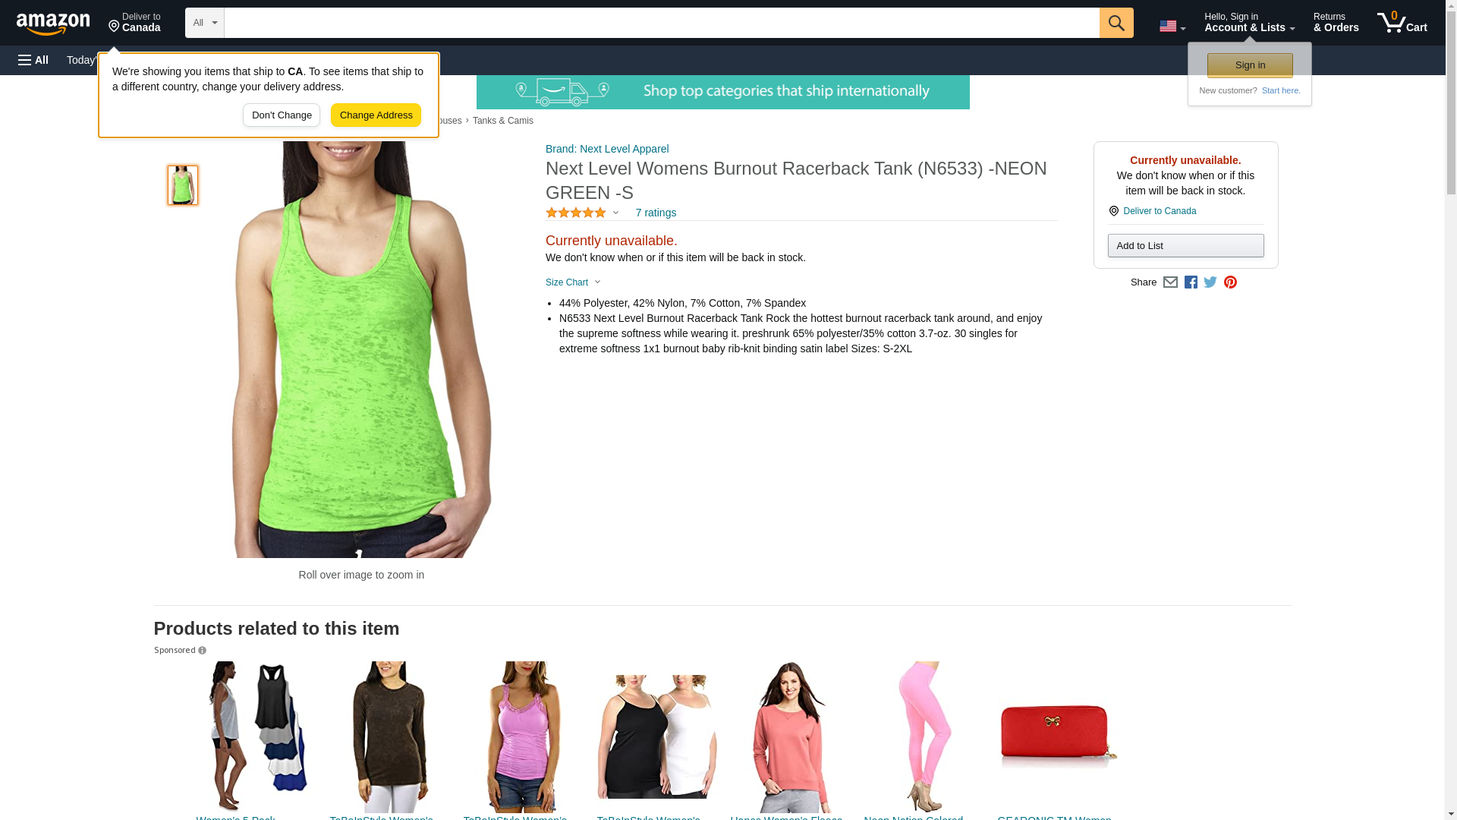Open Returns & Orders
The height and width of the screenshot is (820, 1457).
1336,23
